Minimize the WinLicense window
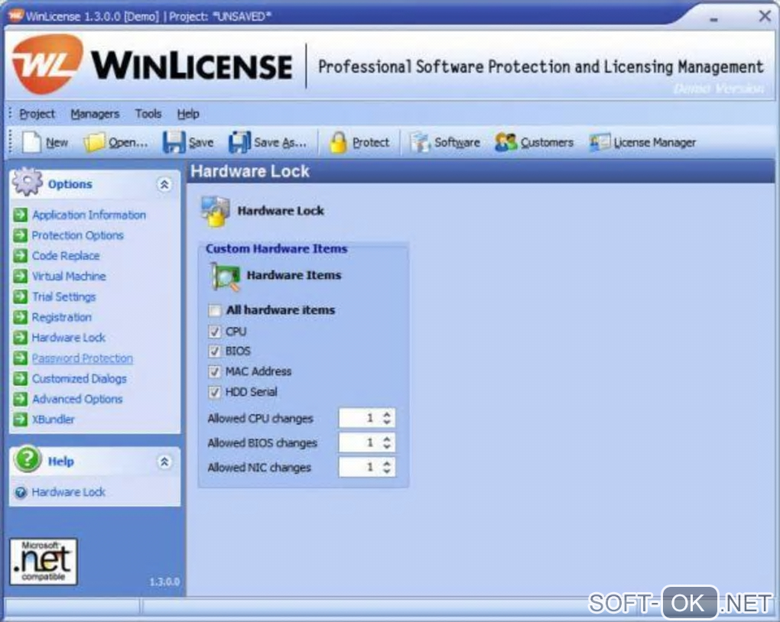780x622 pixels. pyautogui.click(x=713, y=19)
